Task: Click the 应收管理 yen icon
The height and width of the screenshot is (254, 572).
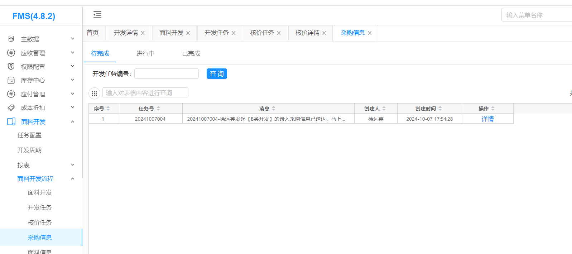Action: coord(11,53)
